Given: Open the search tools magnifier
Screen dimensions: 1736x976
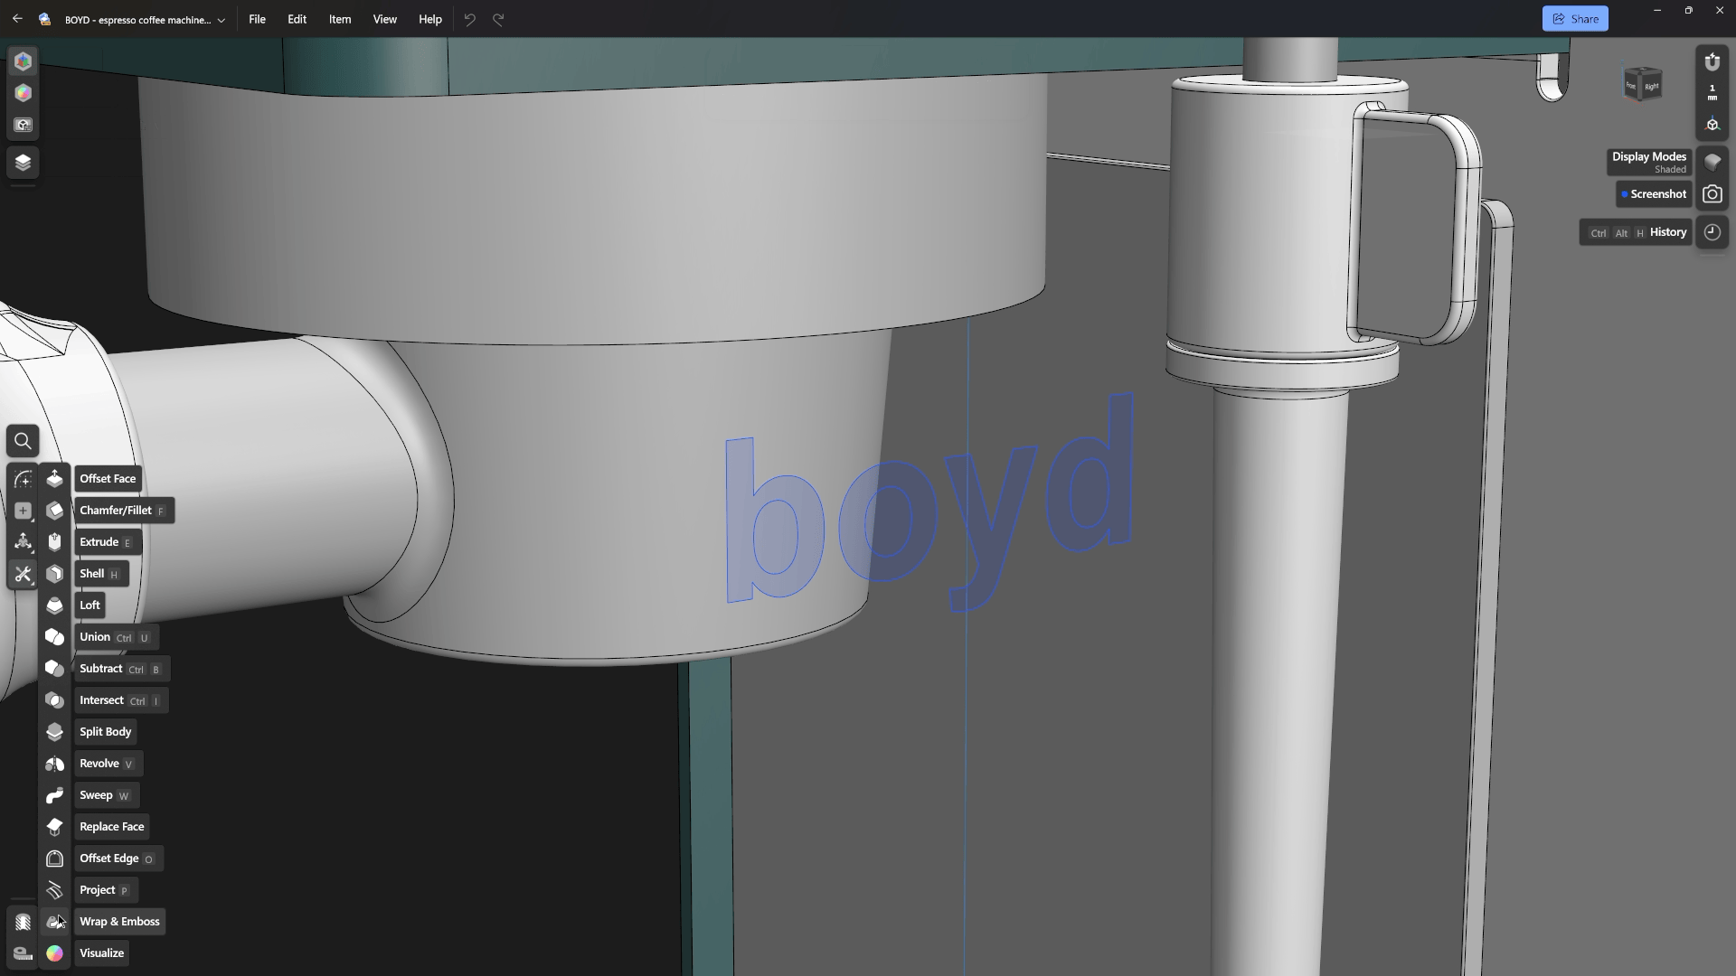Looking at the screenshot, I should [x=23, y=441].
